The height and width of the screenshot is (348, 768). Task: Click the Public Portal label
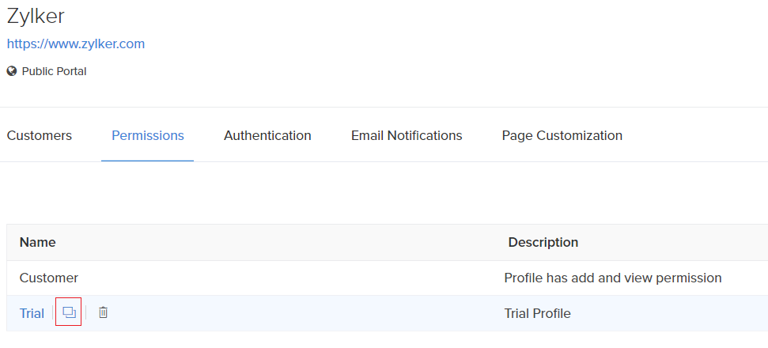click(x=54, y=71)
